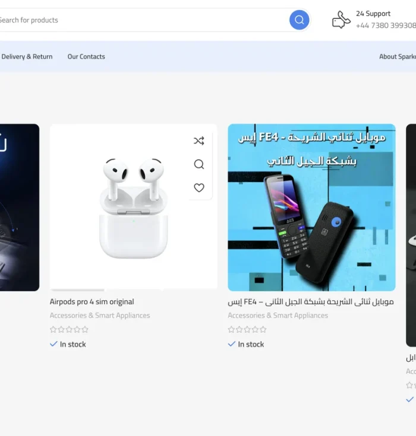
Task: Click Accessories & Smart Appliances under FE4 mobile
Action: click(278, 316)
